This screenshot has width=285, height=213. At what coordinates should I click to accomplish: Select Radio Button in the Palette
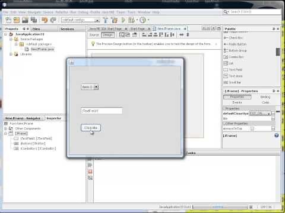pyautogui.click(x=235, y=44)
